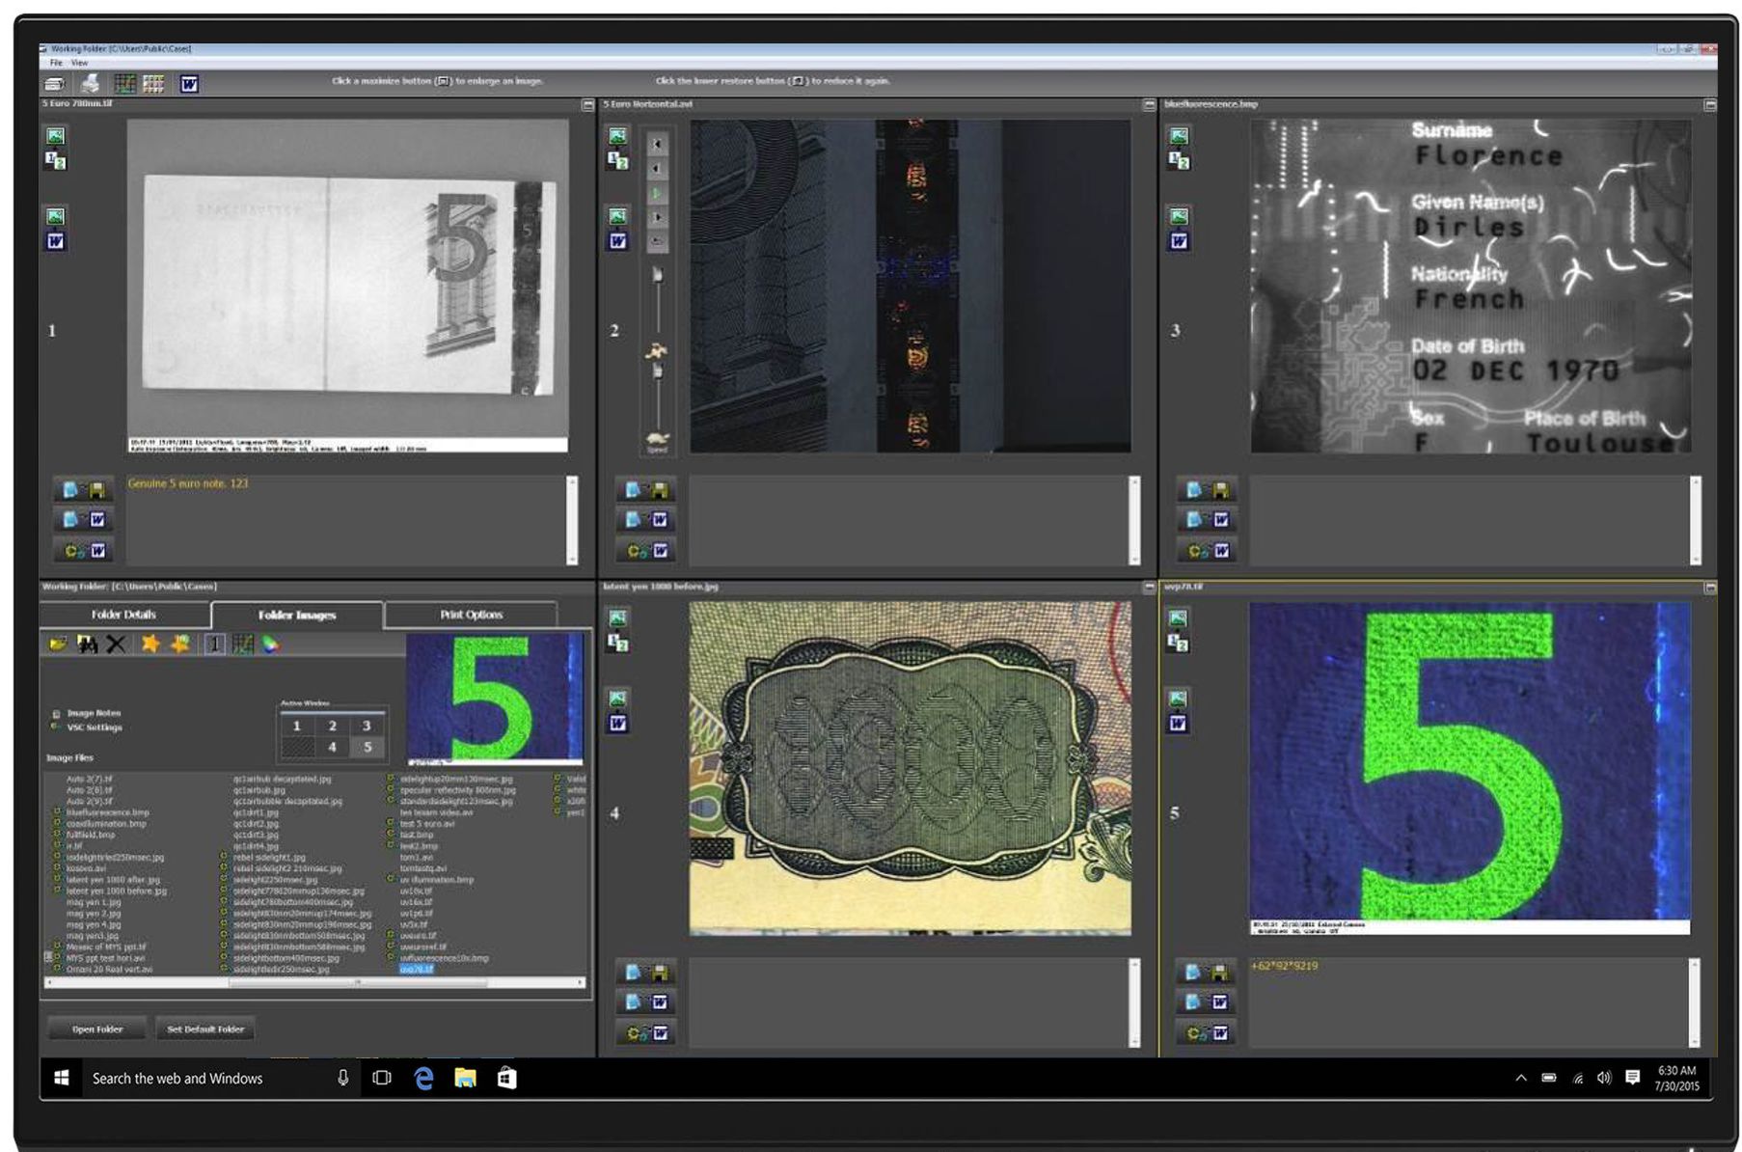Switch to the Folder Details tab
This screenshot has width=1742, height=1152.
pyautogui.click(x=124, y=615)
